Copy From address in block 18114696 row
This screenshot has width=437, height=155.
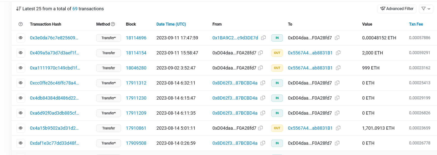coord(263,38)
